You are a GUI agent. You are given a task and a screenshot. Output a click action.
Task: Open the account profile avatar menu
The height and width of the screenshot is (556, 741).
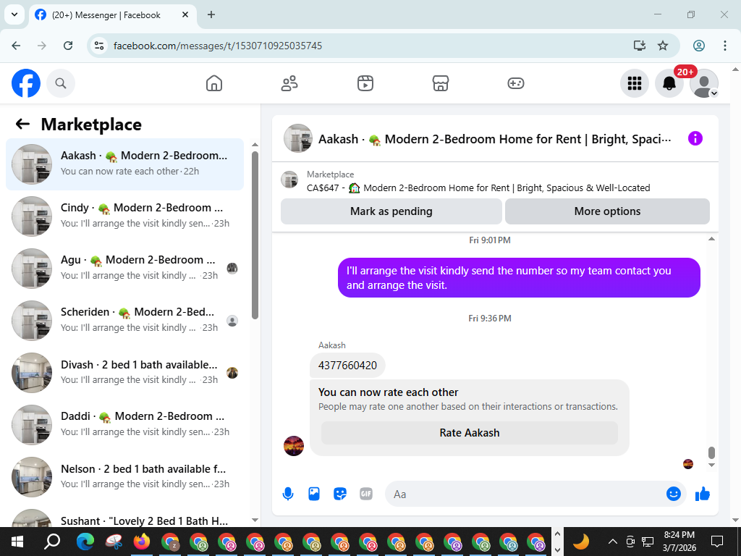(703, 84)
